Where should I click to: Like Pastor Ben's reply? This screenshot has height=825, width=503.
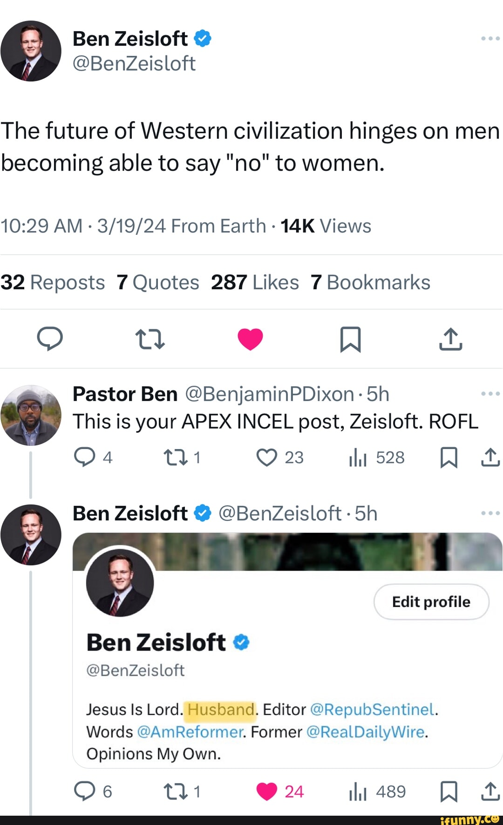coord(267,457)
